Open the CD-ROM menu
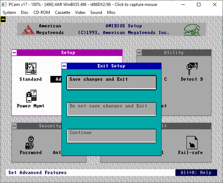223x183 pixels. tap(42, 13)
